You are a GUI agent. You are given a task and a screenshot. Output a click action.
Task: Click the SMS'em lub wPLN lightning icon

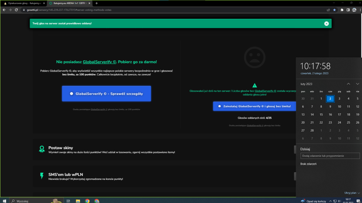click(x=42, y=176)
